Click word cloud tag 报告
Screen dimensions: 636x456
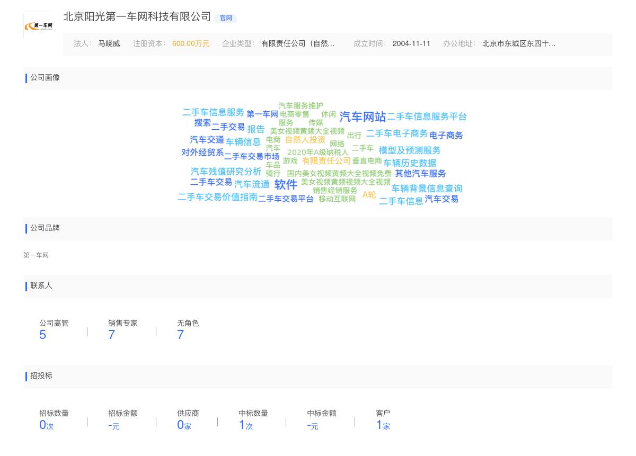click(x=256, y=129)
